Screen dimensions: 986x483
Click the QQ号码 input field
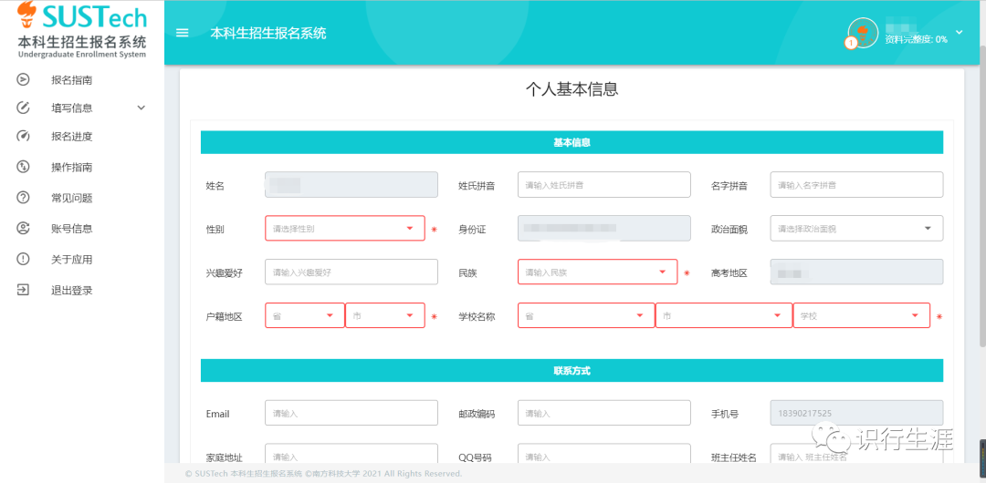(x=603, y=455)
